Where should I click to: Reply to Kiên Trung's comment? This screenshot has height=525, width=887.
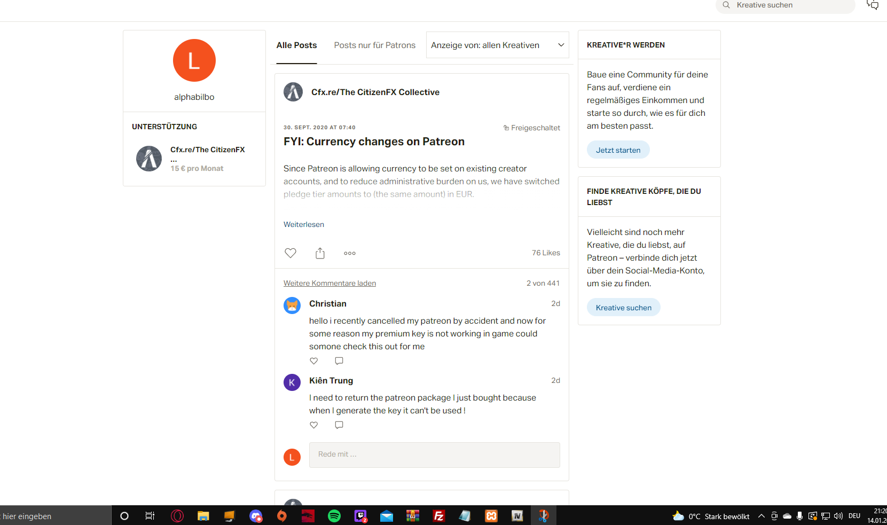tap(339, 425)
